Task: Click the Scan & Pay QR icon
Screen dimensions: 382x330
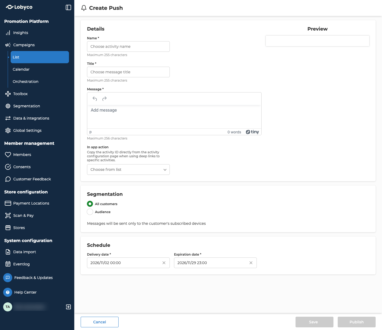Action: (x=8, y=215)
